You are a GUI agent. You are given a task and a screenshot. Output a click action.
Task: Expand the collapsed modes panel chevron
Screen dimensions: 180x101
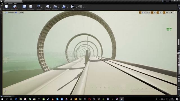pyautogui.click(x=1, y=9)
